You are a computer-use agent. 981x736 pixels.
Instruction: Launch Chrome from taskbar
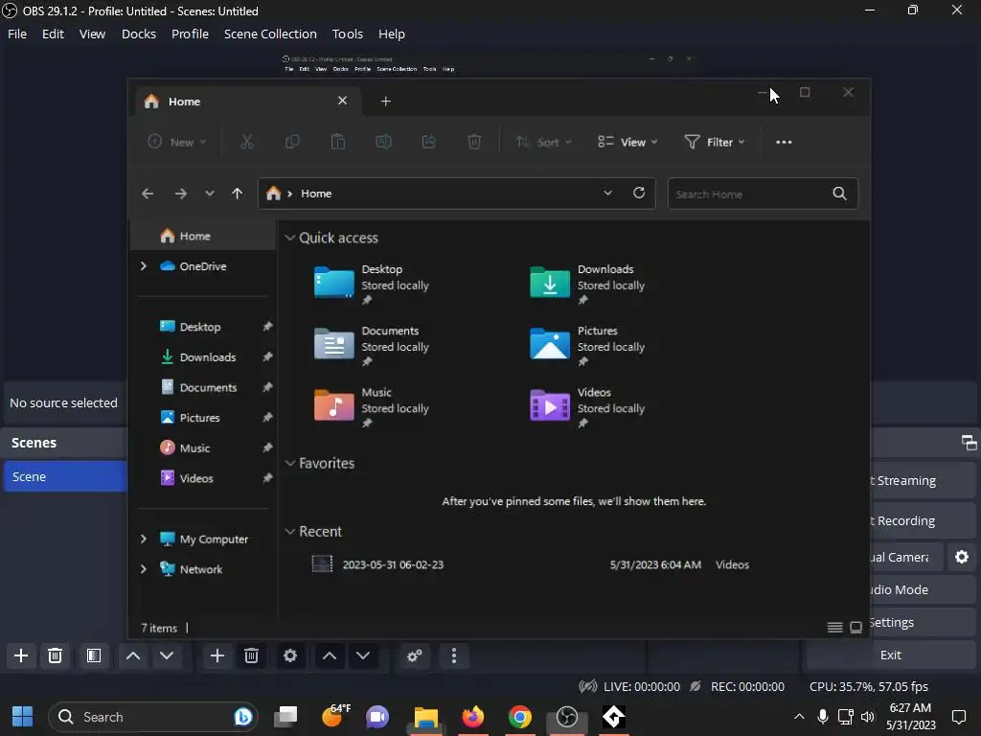coord(520,717)
